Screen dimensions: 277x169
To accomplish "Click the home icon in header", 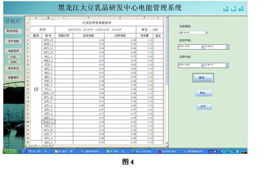I will click(x=233, y=9).
